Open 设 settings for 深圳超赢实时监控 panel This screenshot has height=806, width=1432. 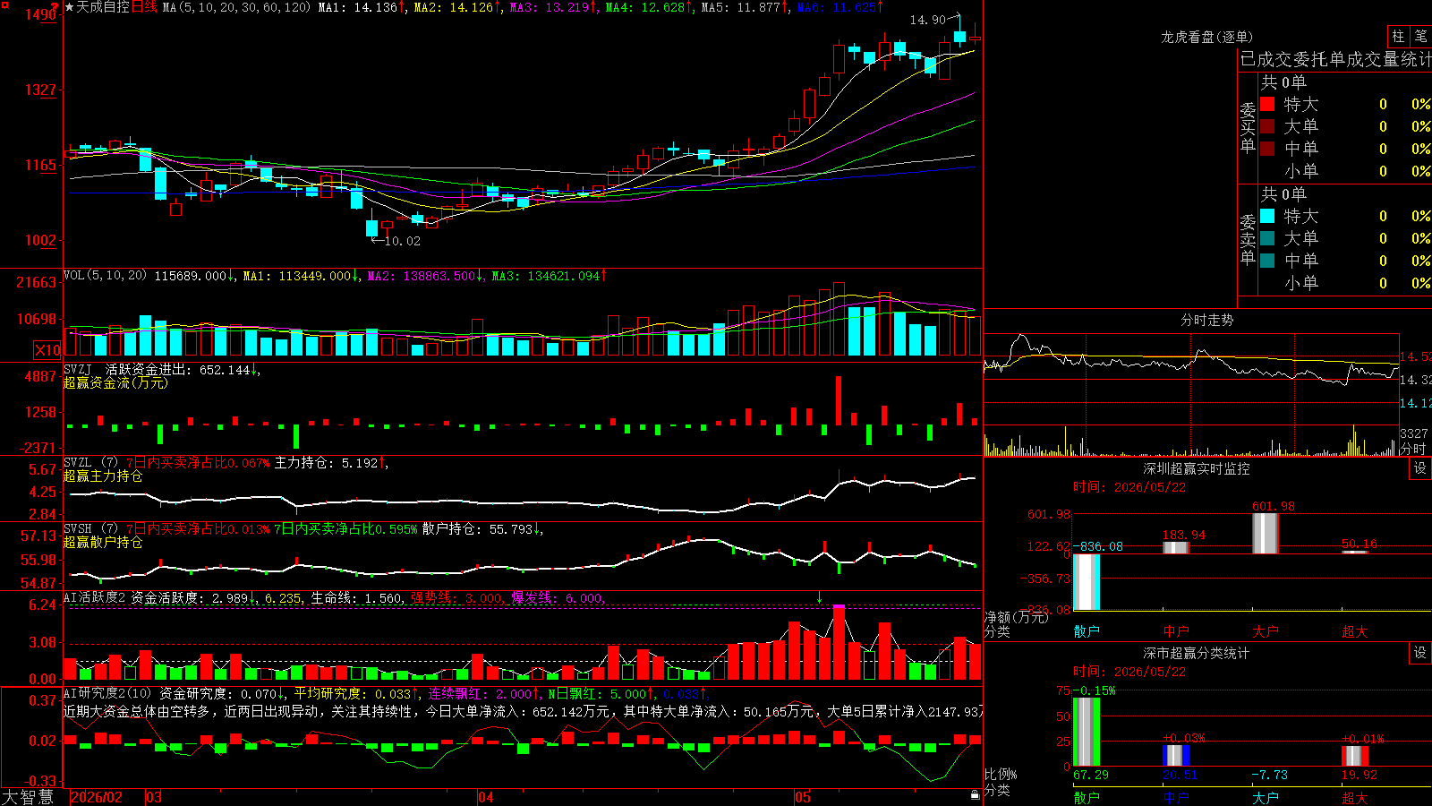point(1420,468)
